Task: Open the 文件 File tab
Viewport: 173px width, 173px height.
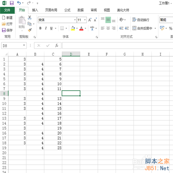Action: pos(7,10)
